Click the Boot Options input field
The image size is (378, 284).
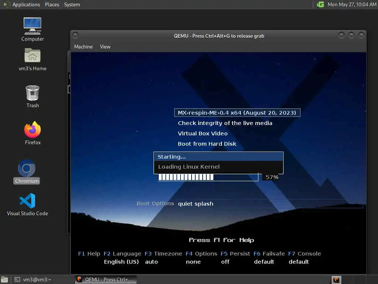click(x=270, y=204)
